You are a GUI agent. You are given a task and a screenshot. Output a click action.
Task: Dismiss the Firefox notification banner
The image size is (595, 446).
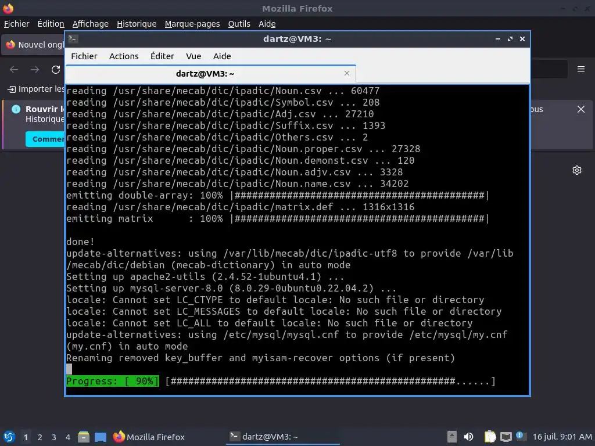click(x=581, y=109)
